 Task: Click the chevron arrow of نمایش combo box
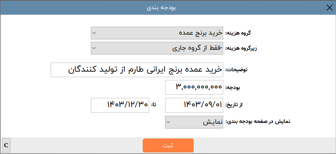pos(168,122)
